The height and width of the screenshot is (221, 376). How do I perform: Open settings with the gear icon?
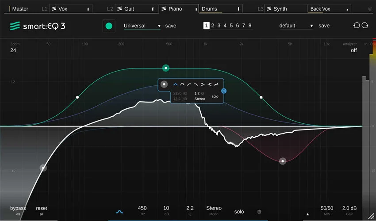coord(370,9)
